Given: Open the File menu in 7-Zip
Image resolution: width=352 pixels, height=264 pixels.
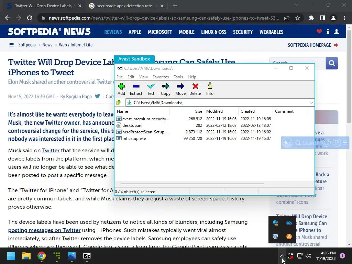Looking at the screenshot, I should tap(120, 77).
